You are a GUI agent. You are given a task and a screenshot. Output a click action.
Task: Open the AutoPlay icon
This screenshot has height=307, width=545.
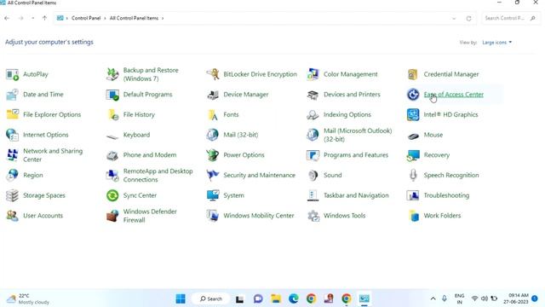coord(12,74)
